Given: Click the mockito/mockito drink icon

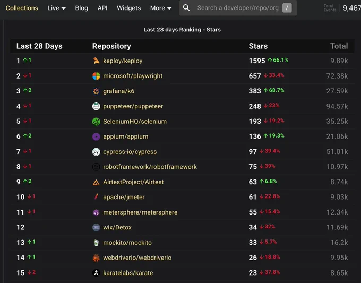Looking at the screenshot, I should coord(96,243).
